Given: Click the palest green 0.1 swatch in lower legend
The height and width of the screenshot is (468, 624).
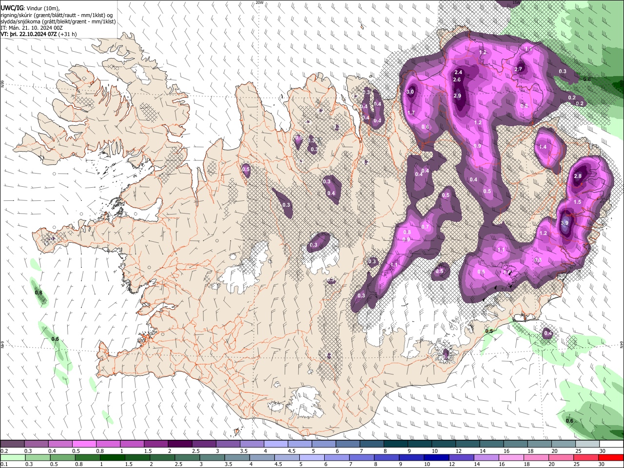Looking at the screenshot, I should coord(13,457).
